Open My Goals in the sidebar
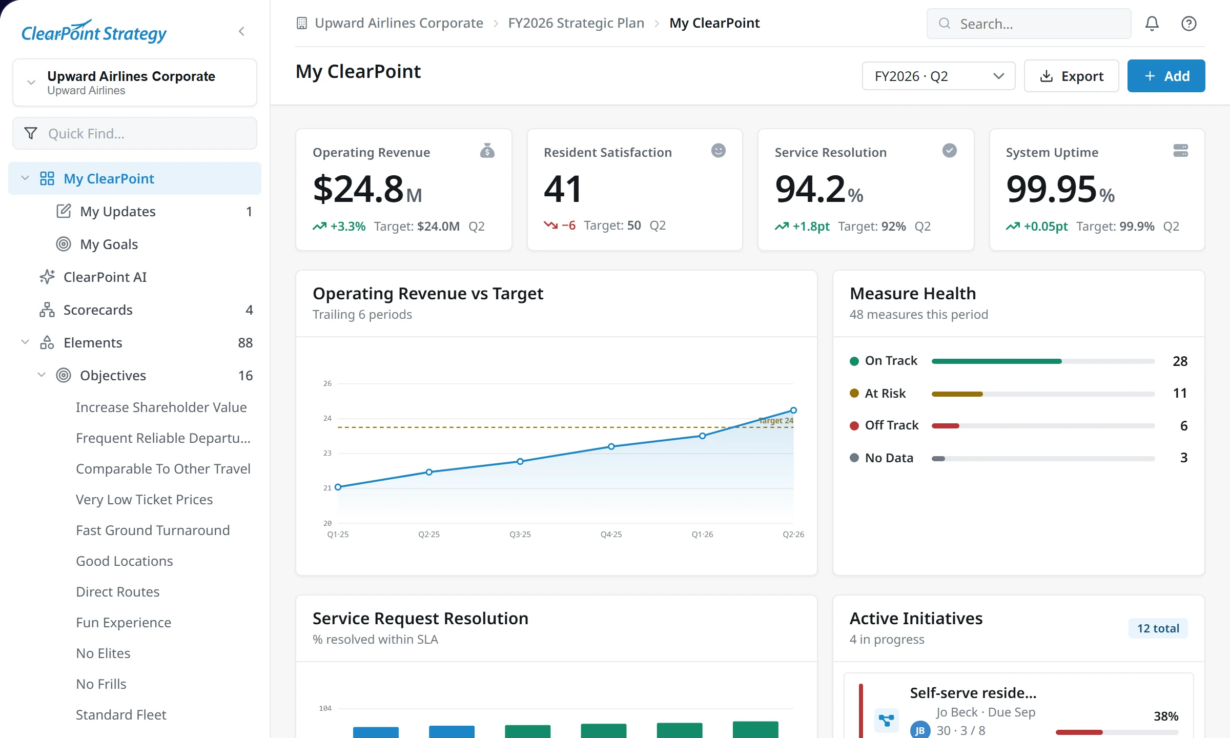This screenshot has height=738, width=1230. pos(135,244)
